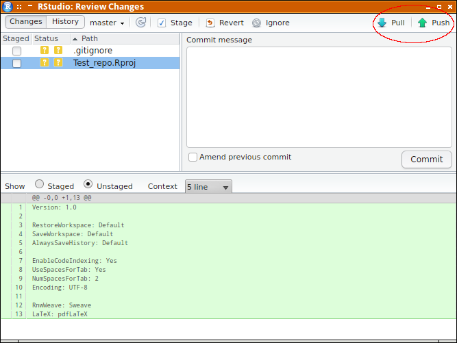Enable Amend previous commit checkbox
This screenshot has width=457, height=343.
point(193,157)
